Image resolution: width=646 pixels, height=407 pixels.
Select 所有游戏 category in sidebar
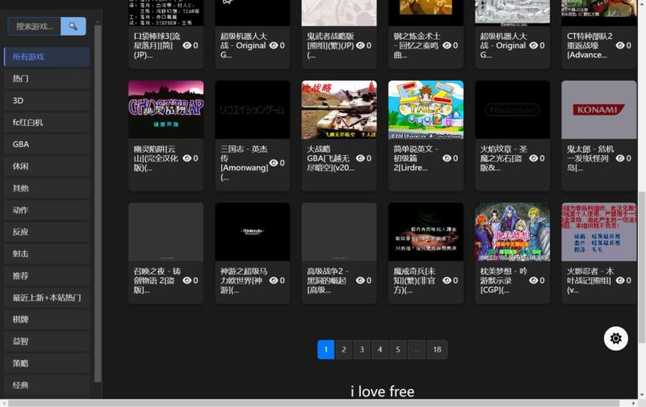coord(47,57)
